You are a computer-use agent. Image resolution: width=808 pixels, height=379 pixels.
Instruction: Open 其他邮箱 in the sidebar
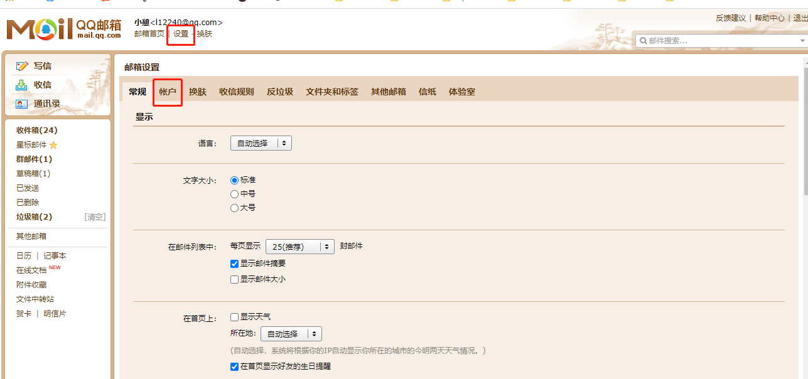click(x=31, y=237)
